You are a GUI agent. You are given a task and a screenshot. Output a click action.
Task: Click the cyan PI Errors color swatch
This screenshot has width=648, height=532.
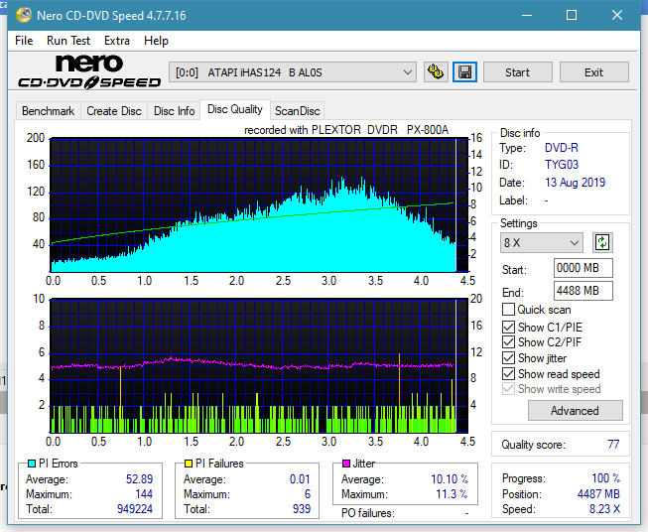click(x=31, y=464)
